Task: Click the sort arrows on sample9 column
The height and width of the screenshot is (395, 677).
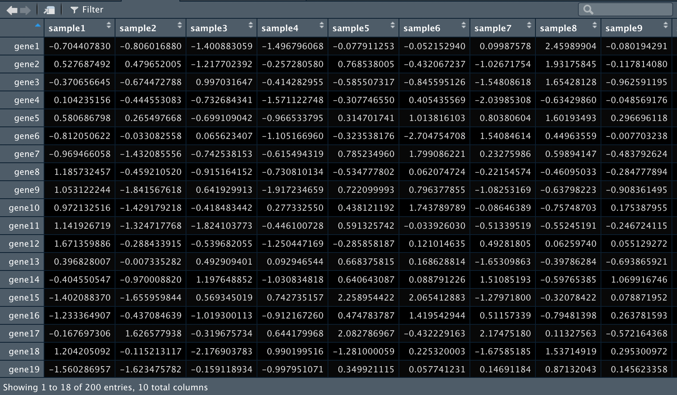Action: point(665,25)
